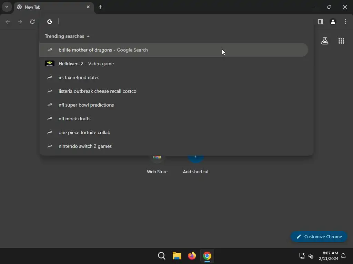
Task: Click the Helldivers 2 thumbnail image
Action: (x=50, y=64)
